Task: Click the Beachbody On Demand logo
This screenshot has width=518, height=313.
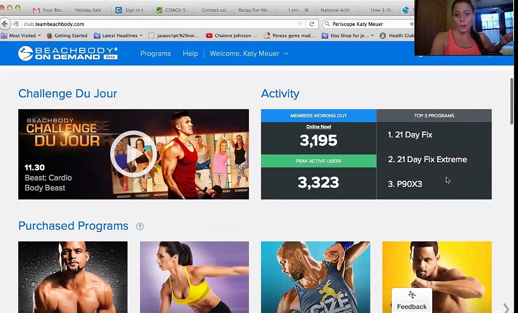Action: point(68,53)
